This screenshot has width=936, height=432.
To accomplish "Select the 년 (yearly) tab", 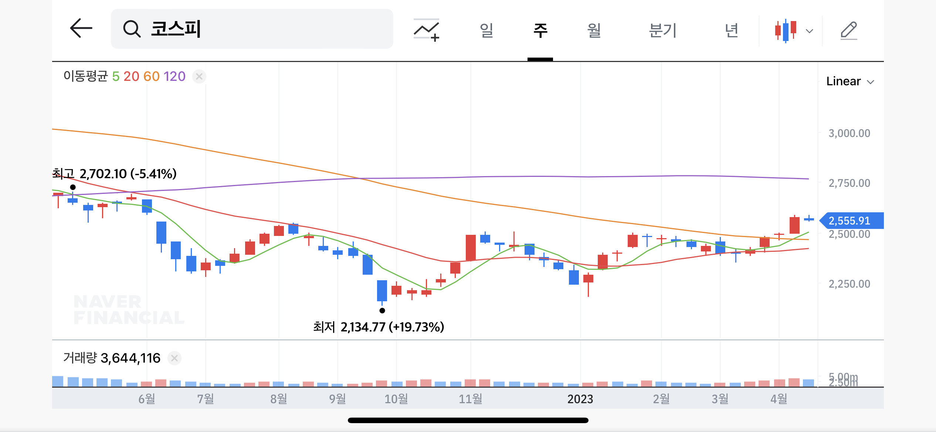I will [731, 30].
